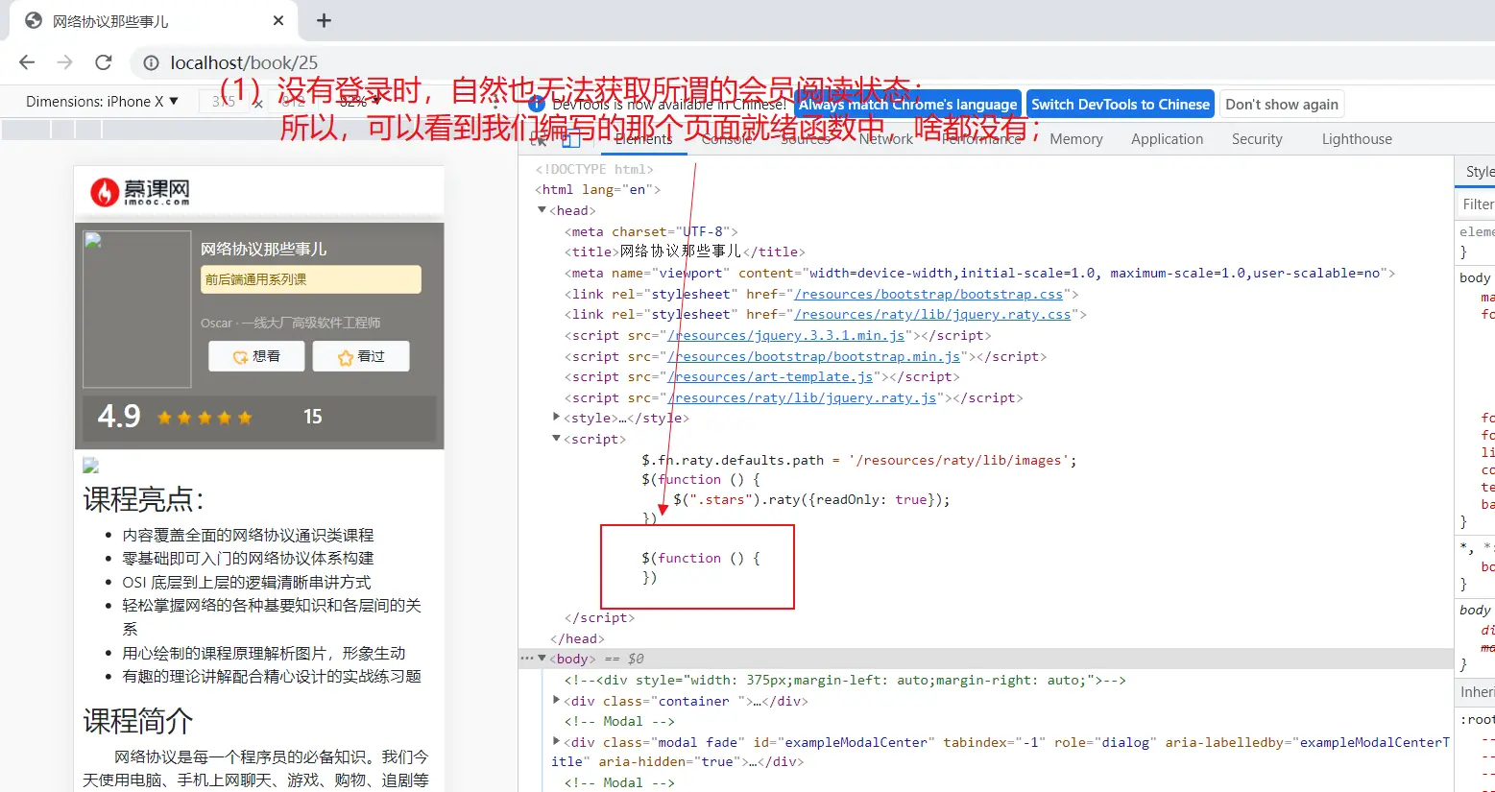Click the 看过 star button
1495x792 pixels.
[x=361, y=356]
